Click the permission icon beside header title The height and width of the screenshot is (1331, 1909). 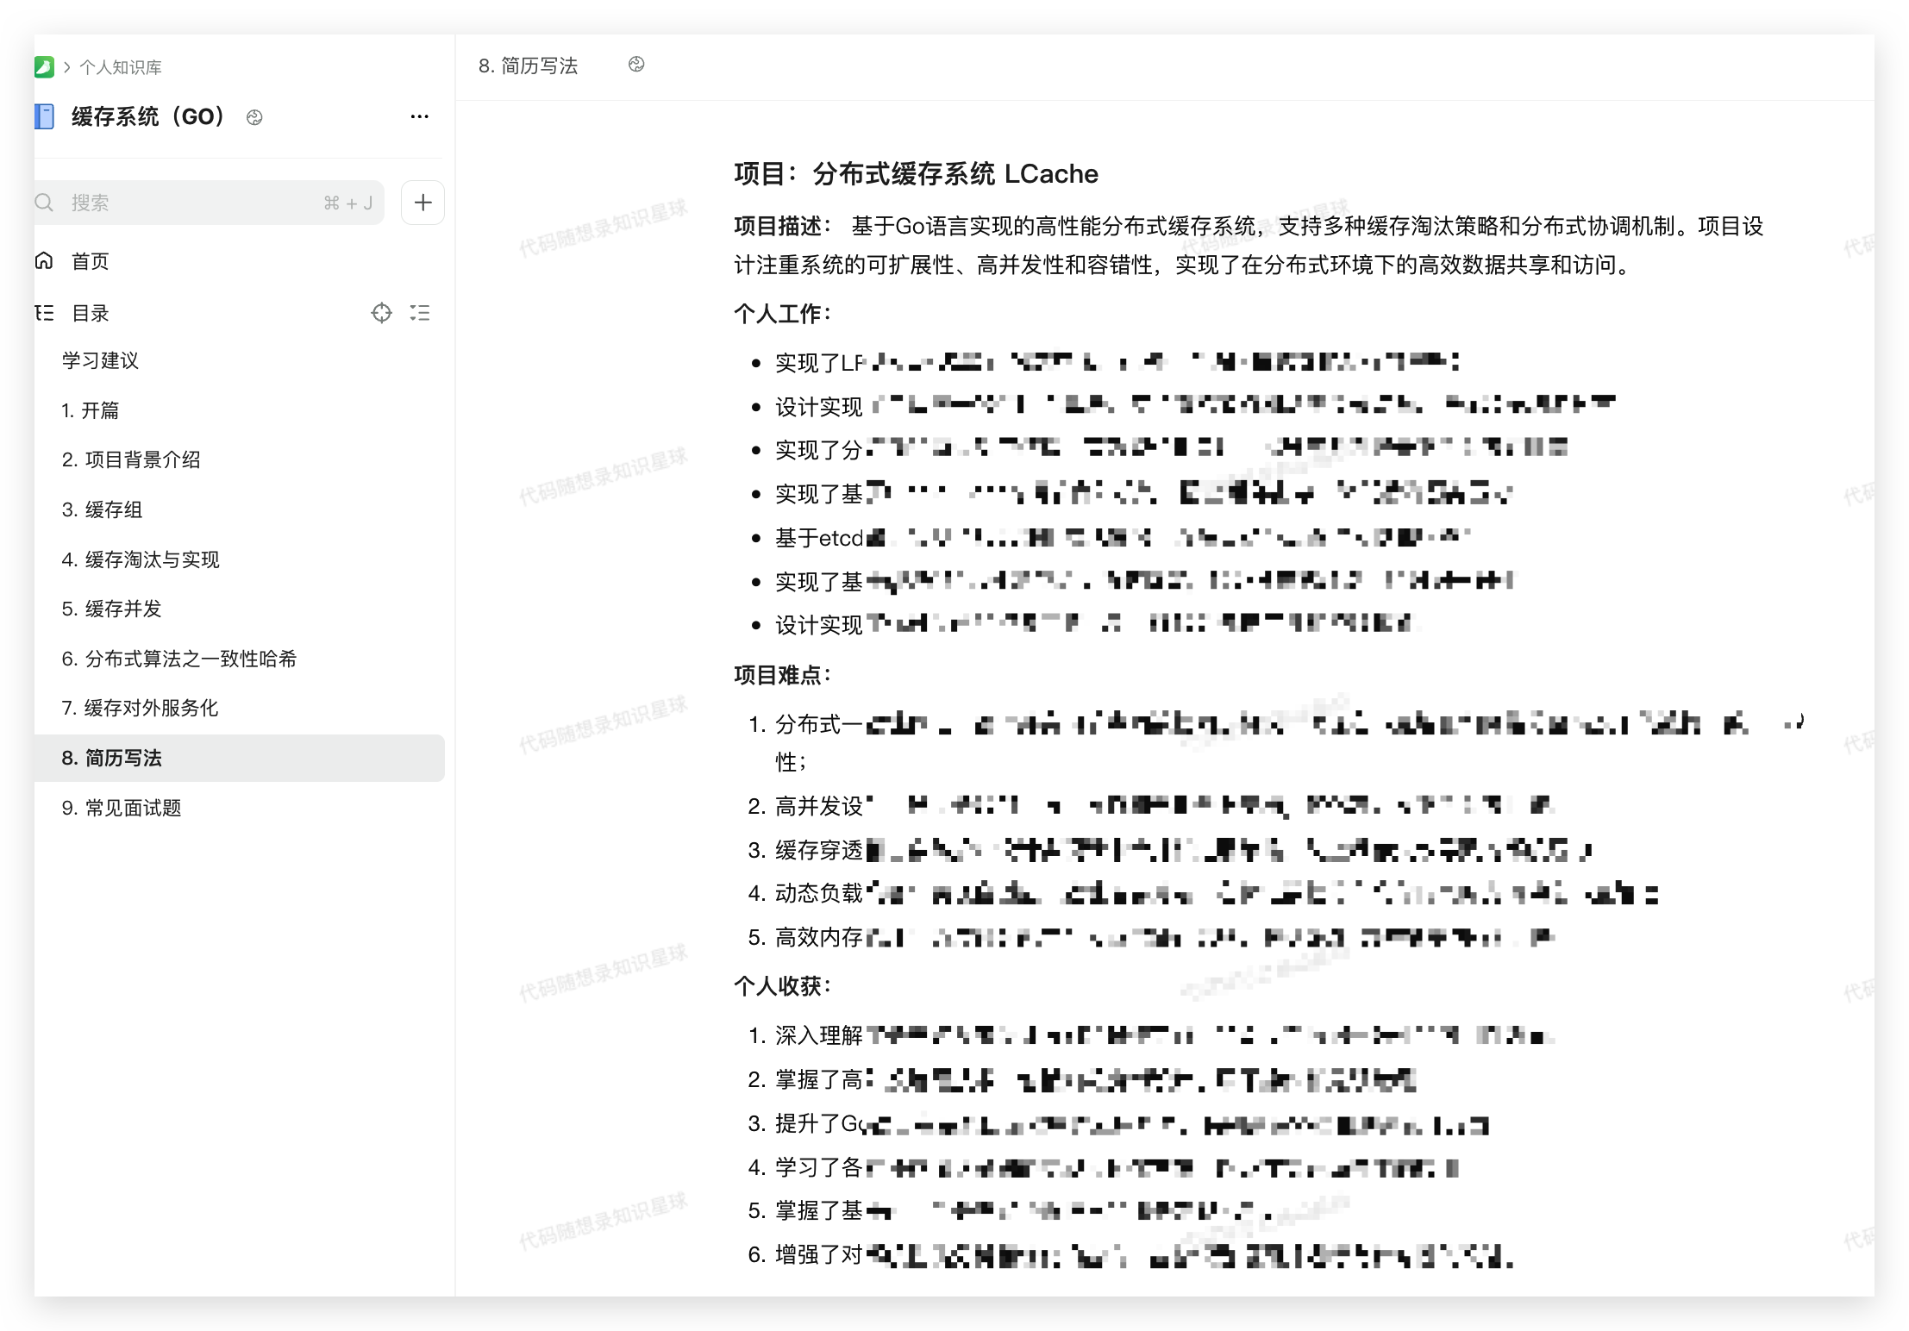636,65
